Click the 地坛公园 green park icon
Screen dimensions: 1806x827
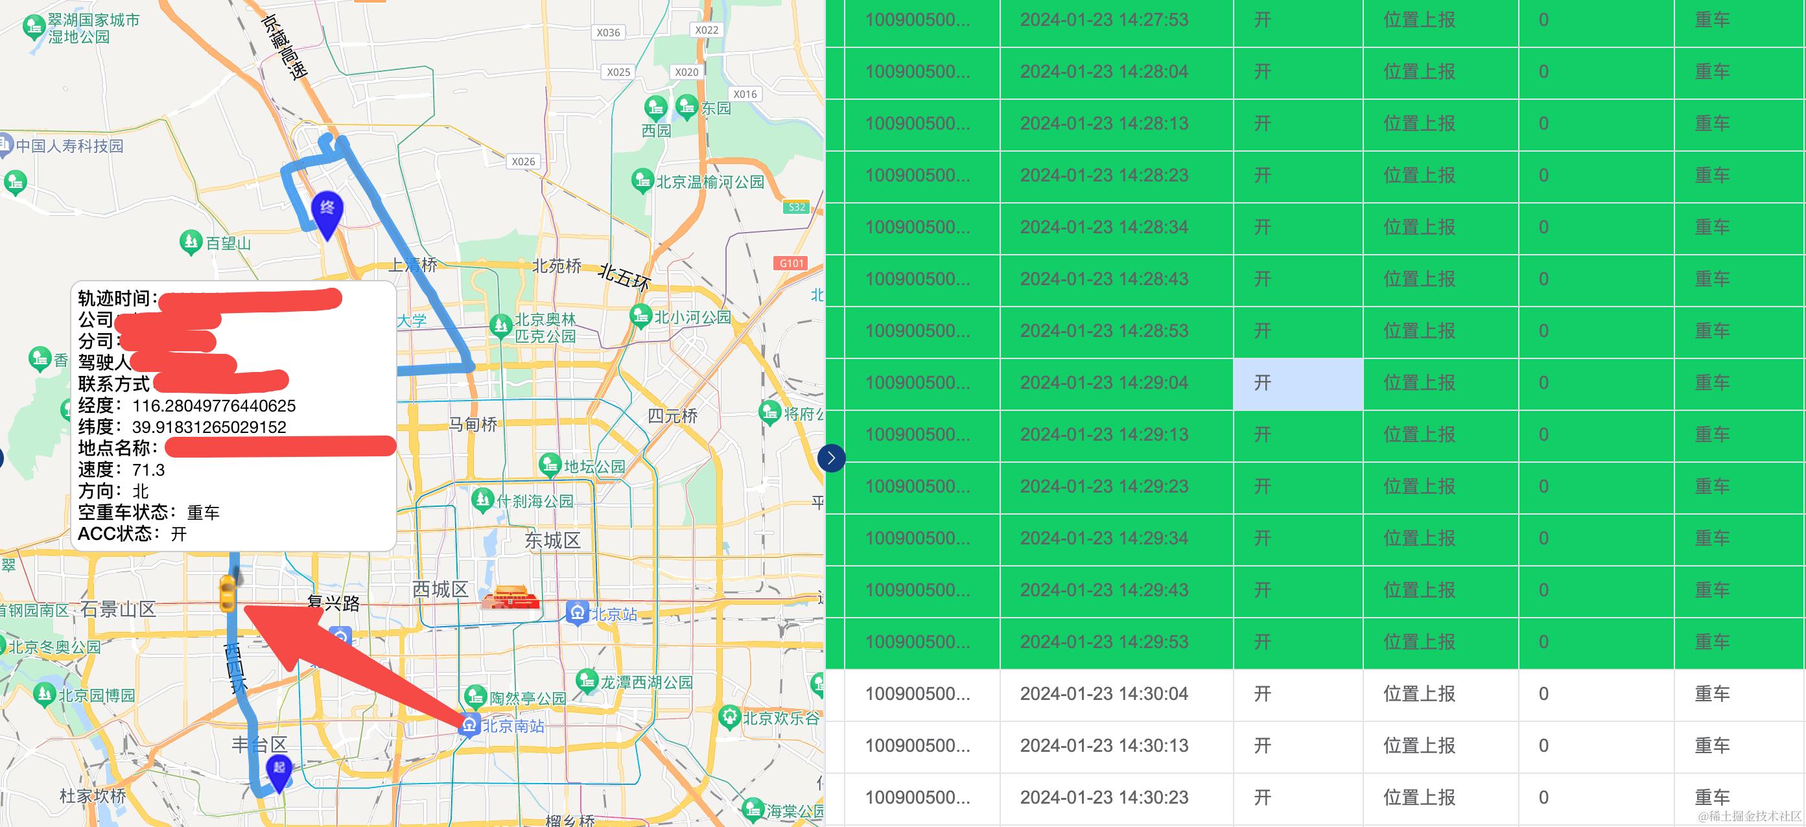[550, 465]
